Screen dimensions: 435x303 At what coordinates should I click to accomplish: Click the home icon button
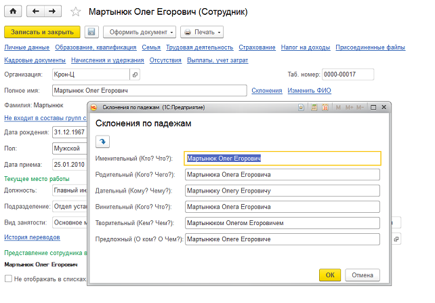[x=13, y=12]
